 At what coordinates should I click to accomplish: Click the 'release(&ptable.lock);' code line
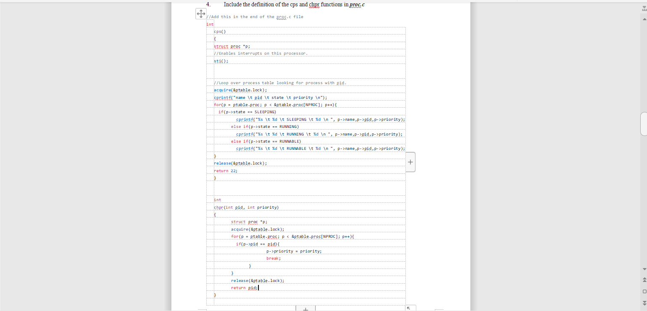coord(240,163)
